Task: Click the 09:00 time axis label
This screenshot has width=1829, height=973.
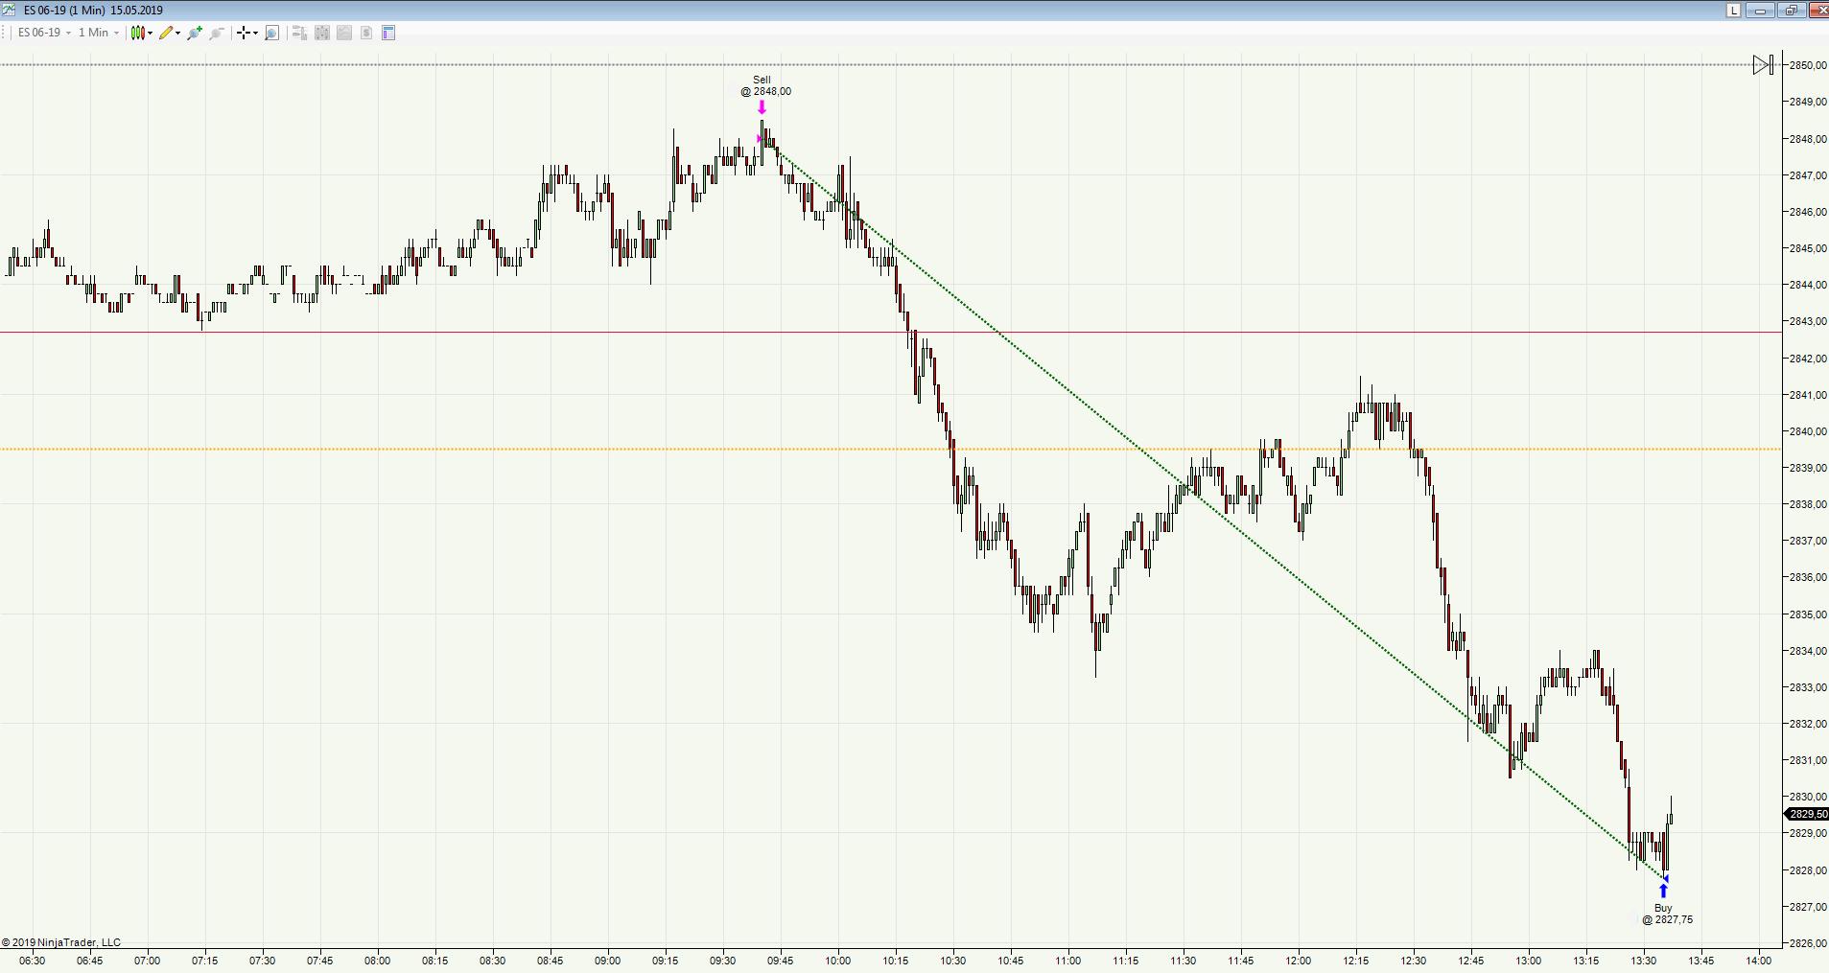Action: coord(608,961)
